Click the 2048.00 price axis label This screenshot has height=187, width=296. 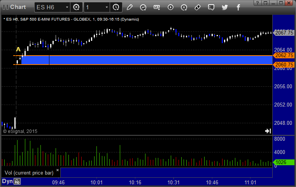click(x=283, y=123)
